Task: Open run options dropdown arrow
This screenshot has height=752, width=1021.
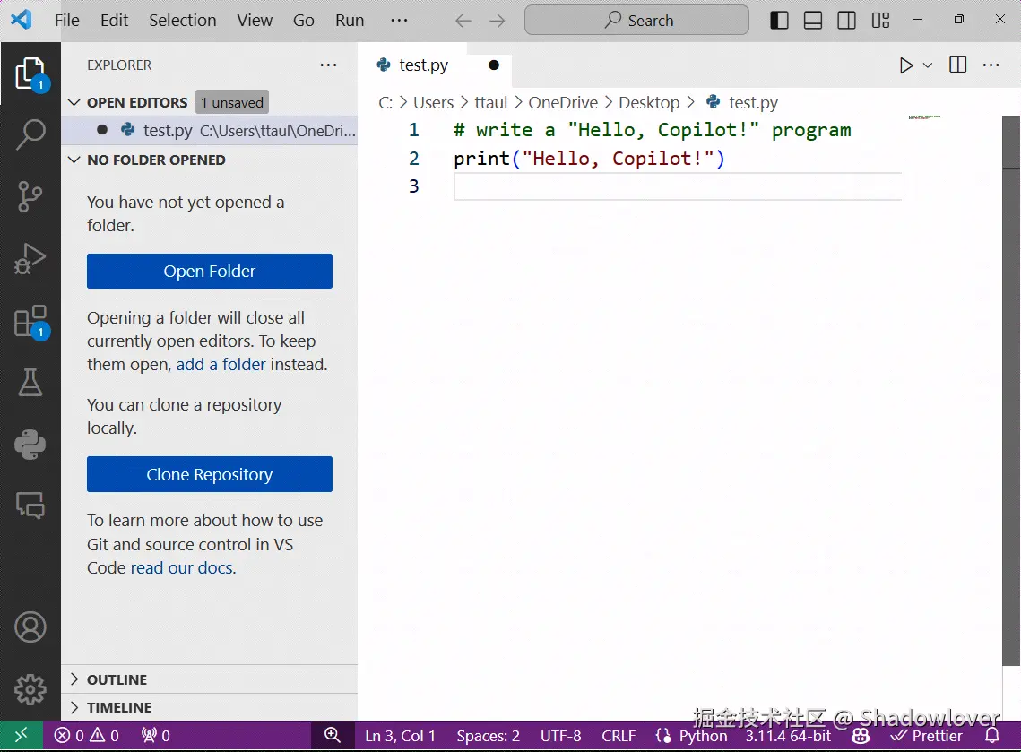Action: pos(928,65)
